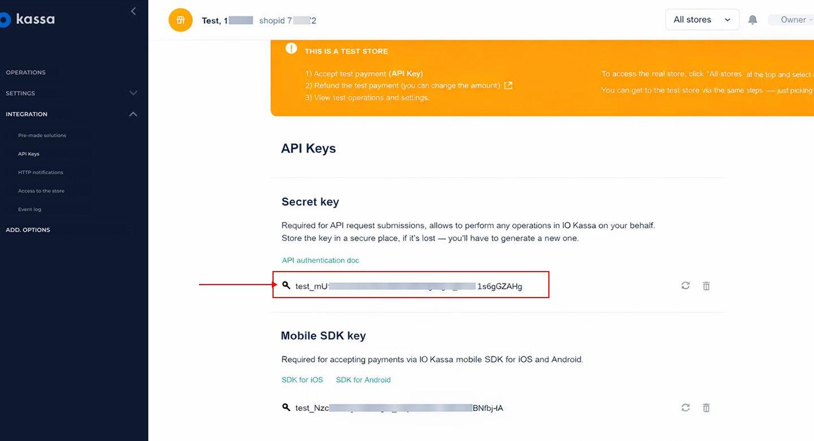This screenshot has width=814, height=441.
Task: Collapse the Integration sidebar section
Action: pos(133,114)
